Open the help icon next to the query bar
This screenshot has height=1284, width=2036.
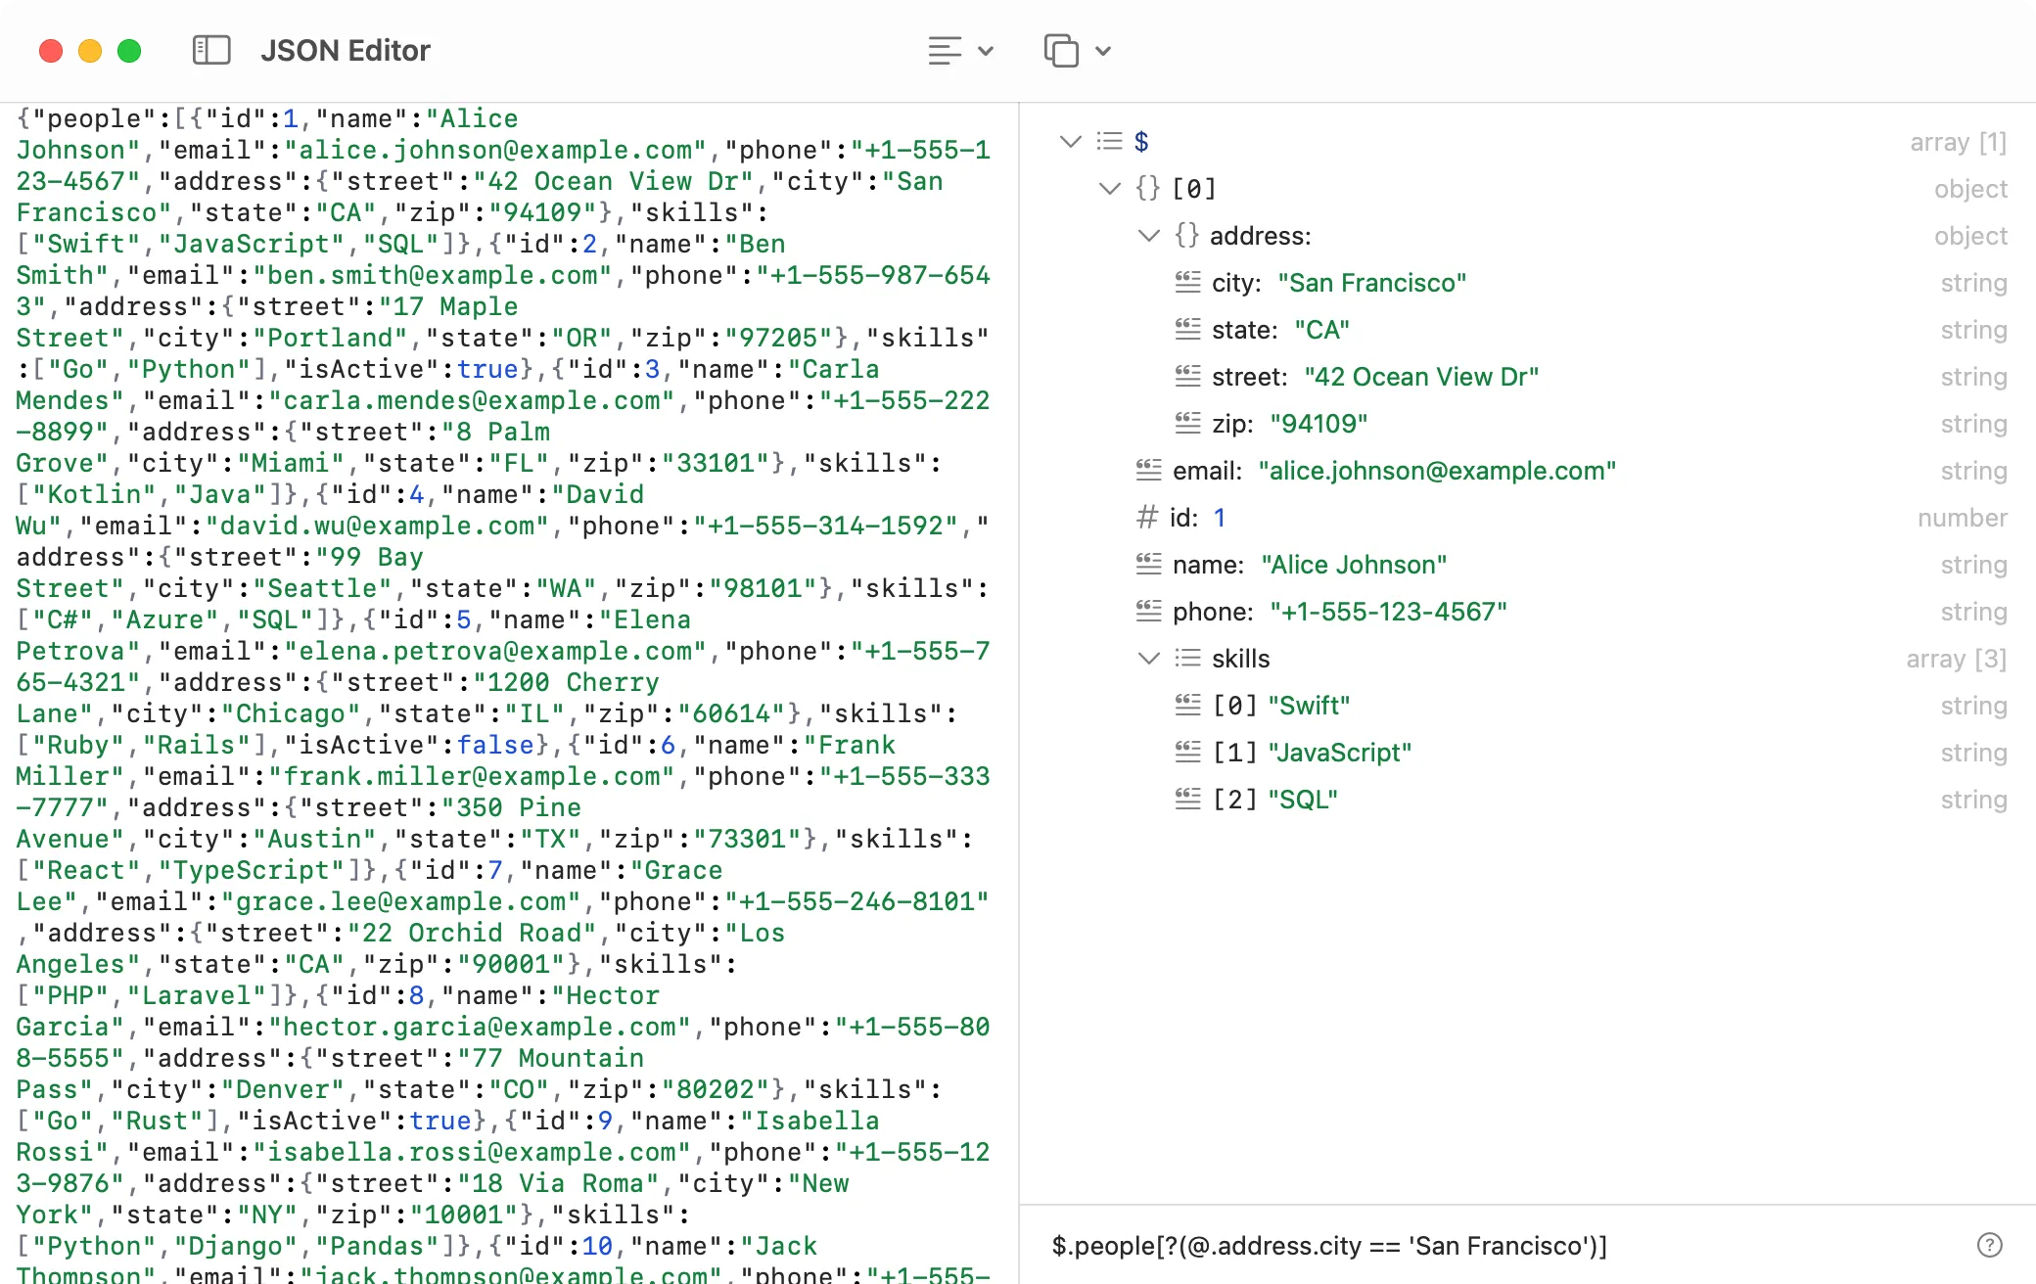[1989, 1245]
